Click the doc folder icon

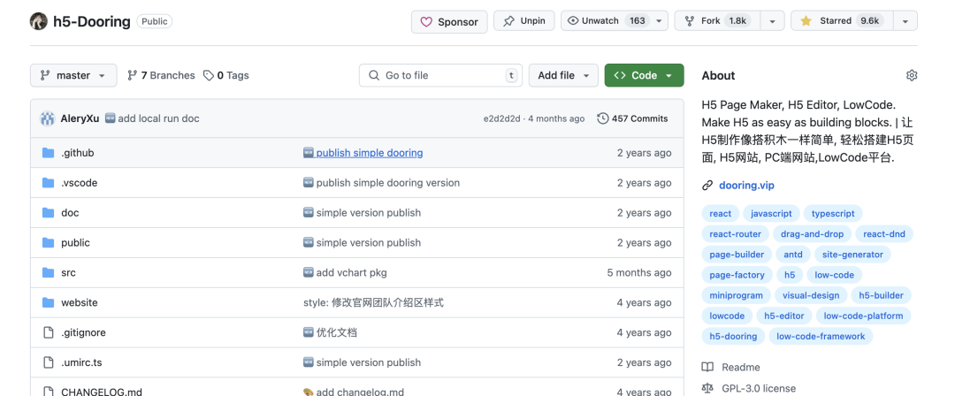point(48,213)
